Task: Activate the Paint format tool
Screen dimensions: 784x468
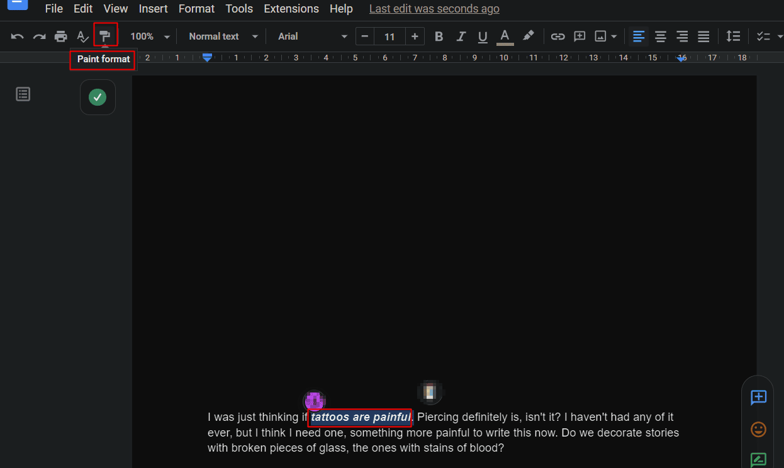Action: 105,35
